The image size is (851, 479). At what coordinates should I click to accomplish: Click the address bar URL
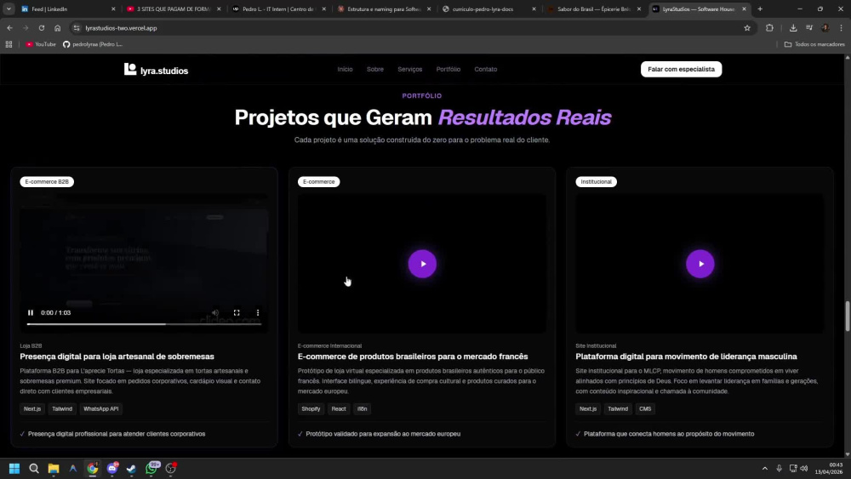pyautogui.click(x=121, y=28)
